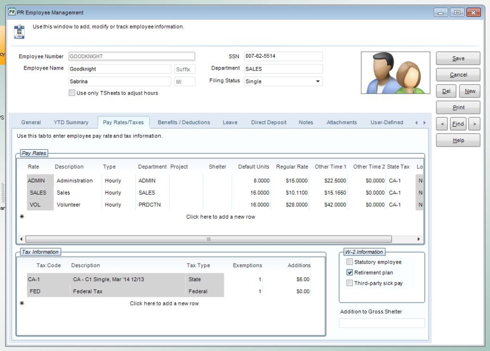Click the MI input field
Screen dimensions: 490x351
[185, 82]
